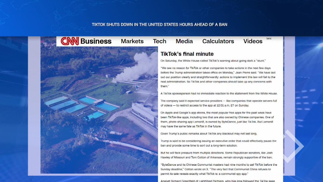Screen dimensions: 323x182
Task: Click the red CNN logo
Action: 69,41
